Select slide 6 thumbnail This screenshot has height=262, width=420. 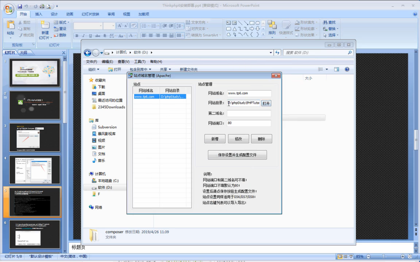tap(35, 234)
